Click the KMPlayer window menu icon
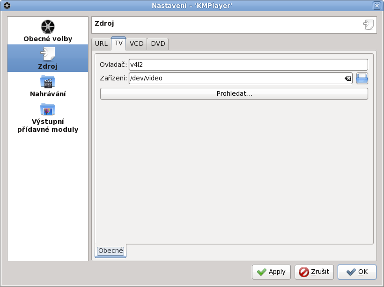The width and height of the screenshot is (384, 287). (7, 5)
